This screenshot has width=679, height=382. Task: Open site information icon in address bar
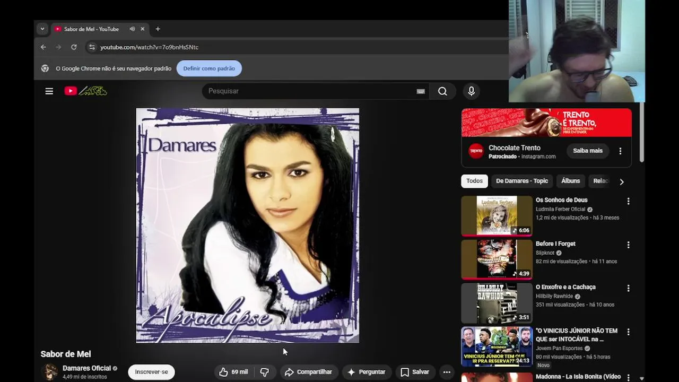point(92,47)
